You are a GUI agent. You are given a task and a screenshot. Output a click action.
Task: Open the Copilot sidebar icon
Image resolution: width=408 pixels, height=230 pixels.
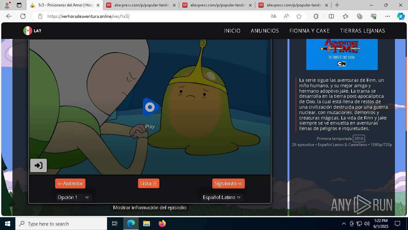pos(401,16)
